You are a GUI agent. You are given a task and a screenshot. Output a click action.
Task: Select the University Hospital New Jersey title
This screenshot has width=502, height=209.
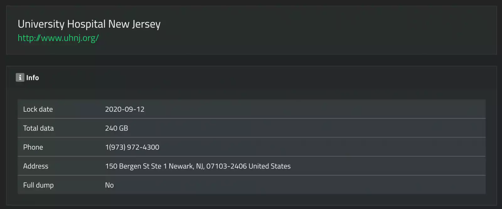pos(89,24)
